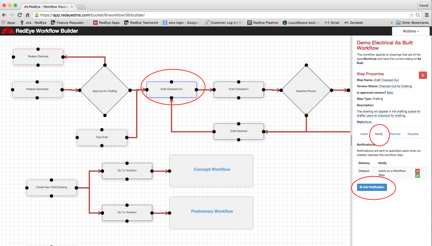Reload the page with refresh icon
432x246 pixels.
pos(20,15)
